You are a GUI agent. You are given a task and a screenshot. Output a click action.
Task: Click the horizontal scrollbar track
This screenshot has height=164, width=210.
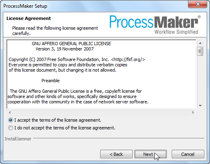click(x=101, y=112)
